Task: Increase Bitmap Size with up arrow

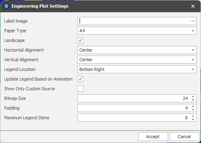Action: [x=193, y=97]
